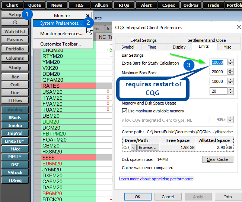
Task: Select RTYM20 row in monitor
Action: click(x=69, y=56)
